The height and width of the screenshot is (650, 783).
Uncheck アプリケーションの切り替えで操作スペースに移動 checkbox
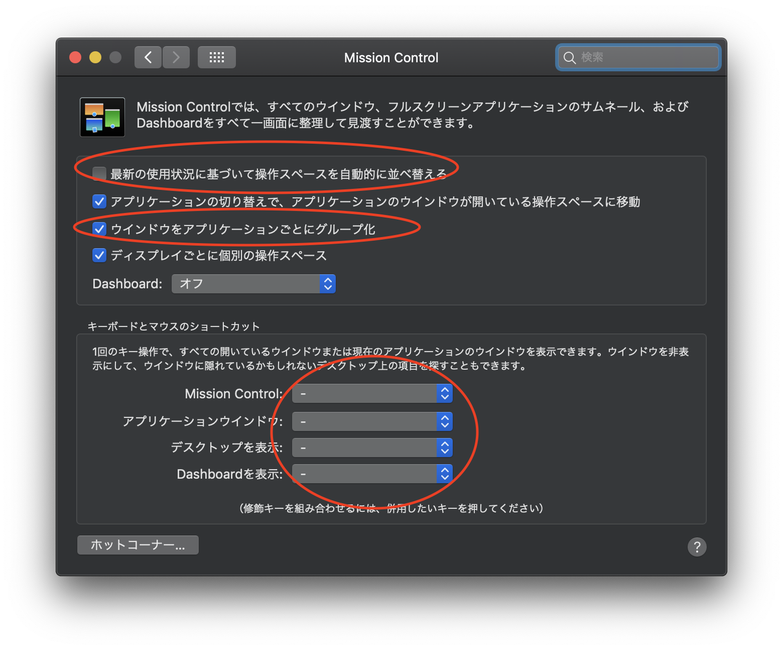[x=99, y=201]
